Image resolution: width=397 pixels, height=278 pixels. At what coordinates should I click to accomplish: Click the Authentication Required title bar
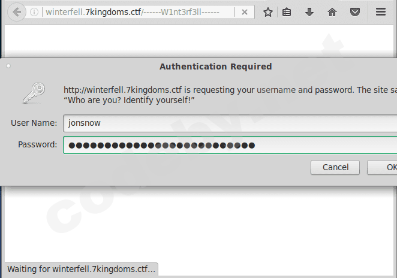[x=215, y=67]
